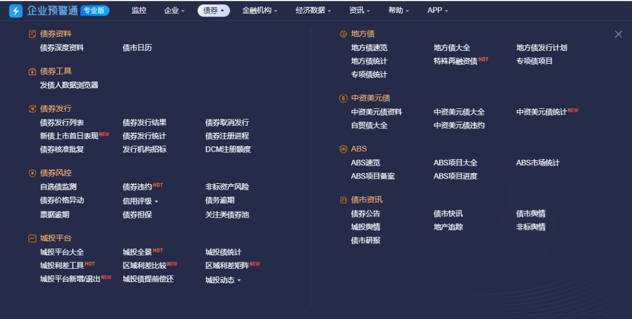Click the 债券风控 shield icon
This screenshot has width=632, height=319.
(32, 173)
